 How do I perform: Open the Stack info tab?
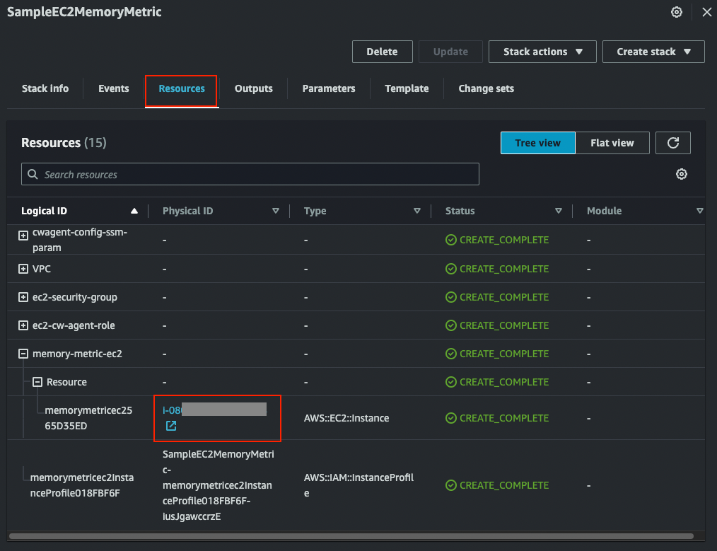(45, 88)
